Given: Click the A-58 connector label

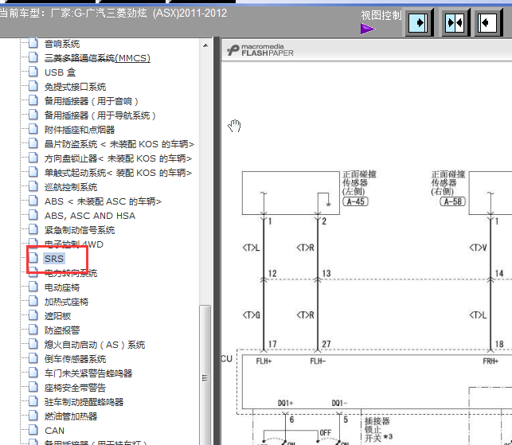Looking at the screenshot, I should click(x=453, y=201).
